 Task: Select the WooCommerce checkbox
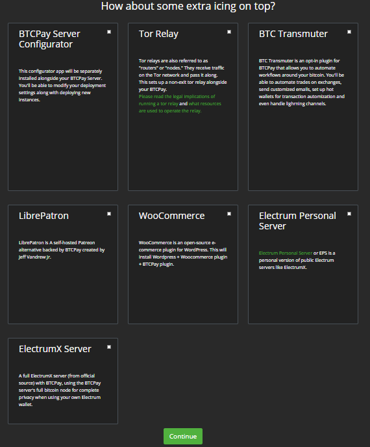tap(229, 214)
